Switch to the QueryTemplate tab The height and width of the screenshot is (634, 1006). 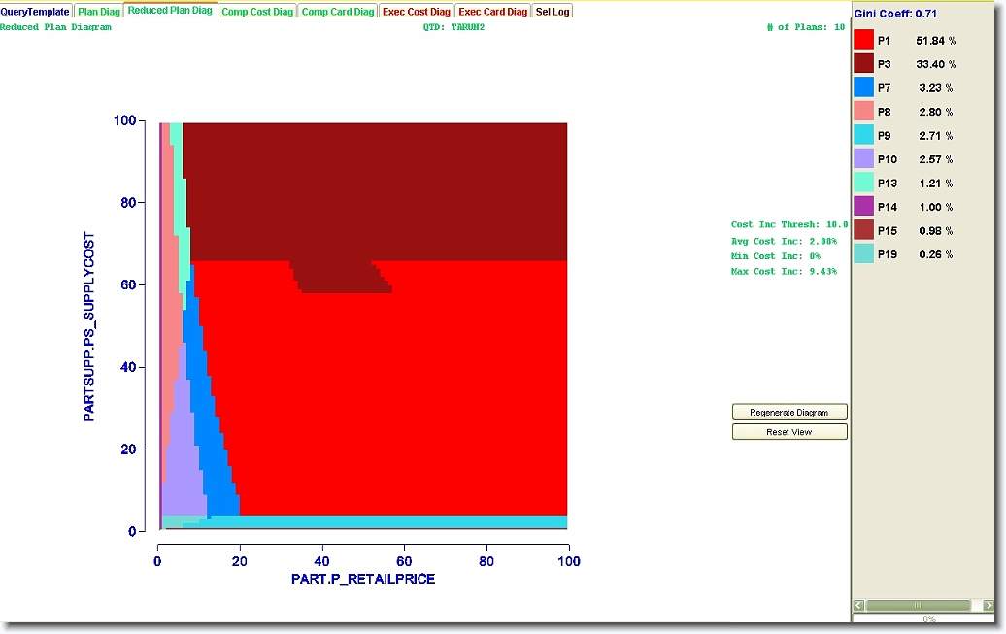click(x=35, y=12)
